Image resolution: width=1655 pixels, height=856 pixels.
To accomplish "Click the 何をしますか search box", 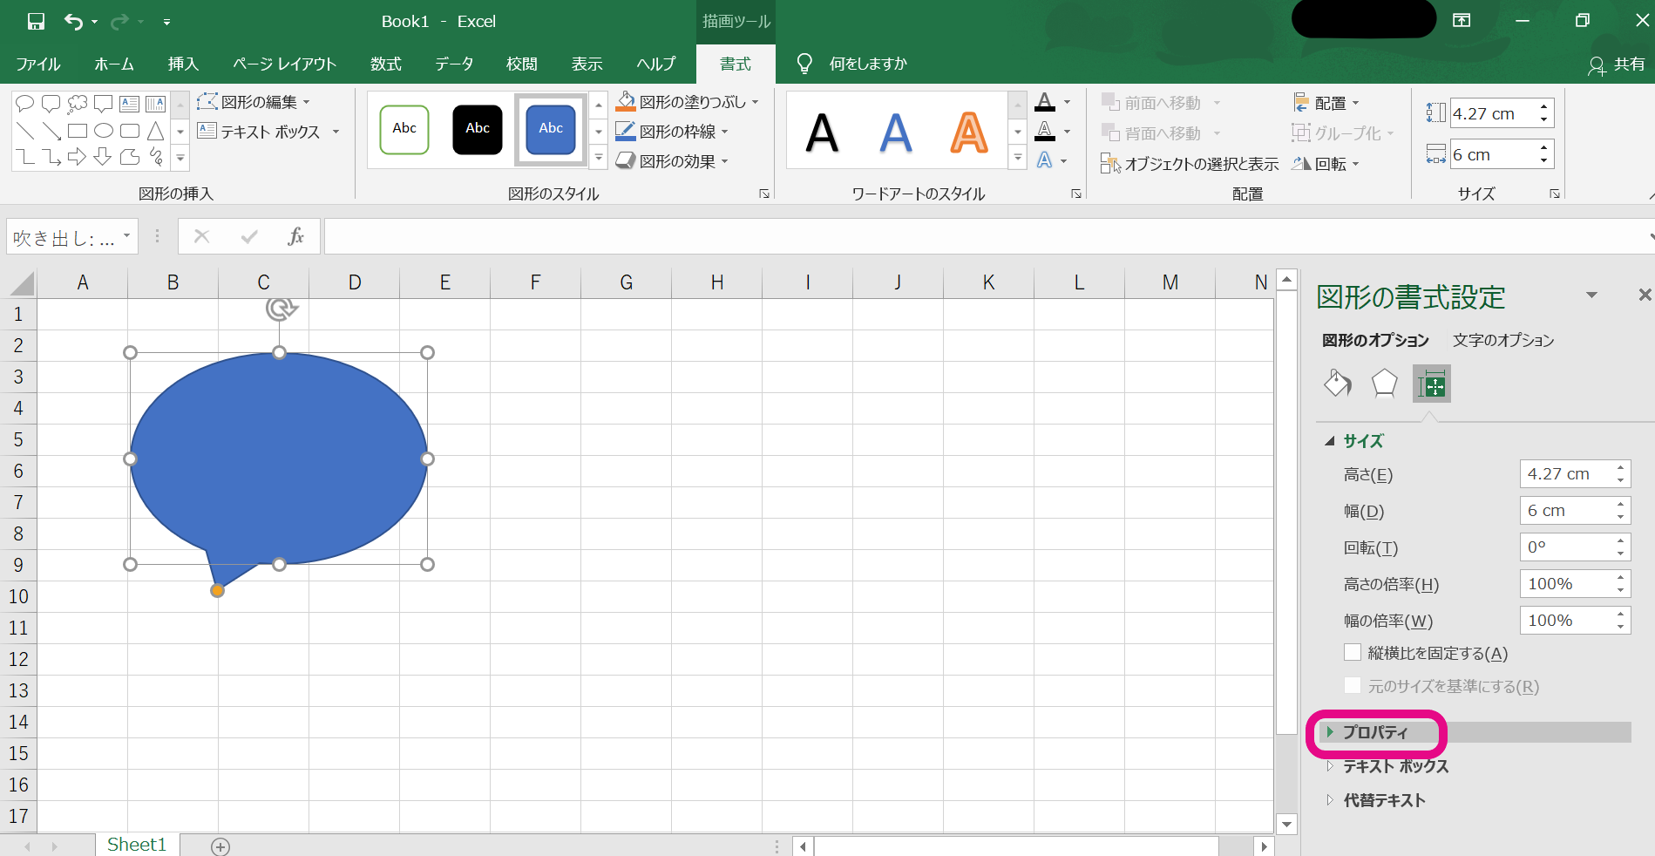I will click(867, 64).
